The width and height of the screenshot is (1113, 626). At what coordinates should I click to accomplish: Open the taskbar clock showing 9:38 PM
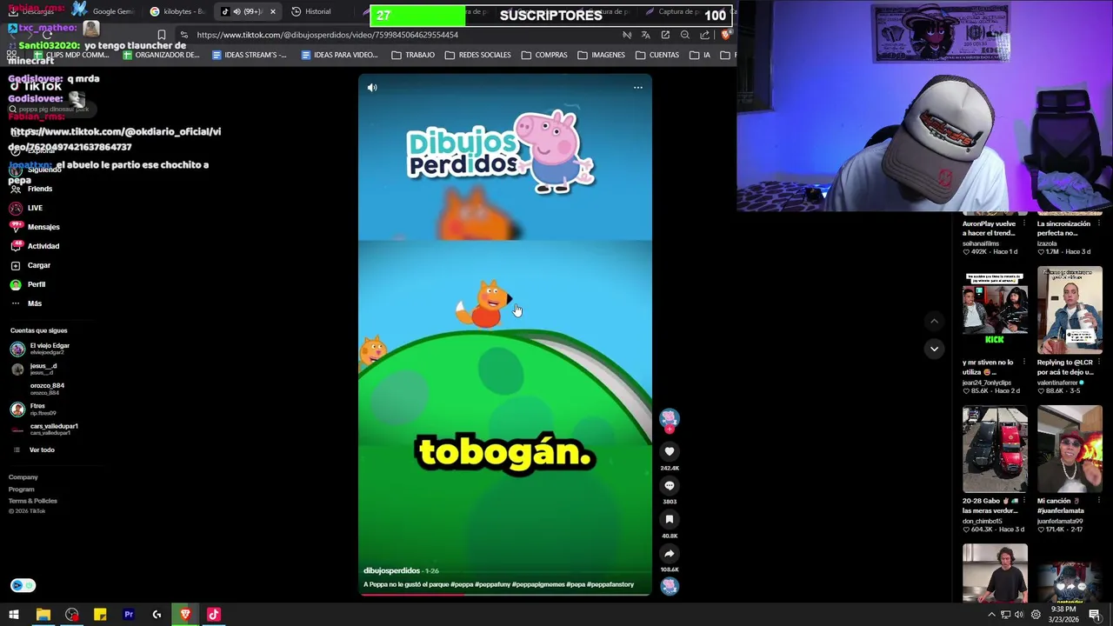tap(1063, 615)
